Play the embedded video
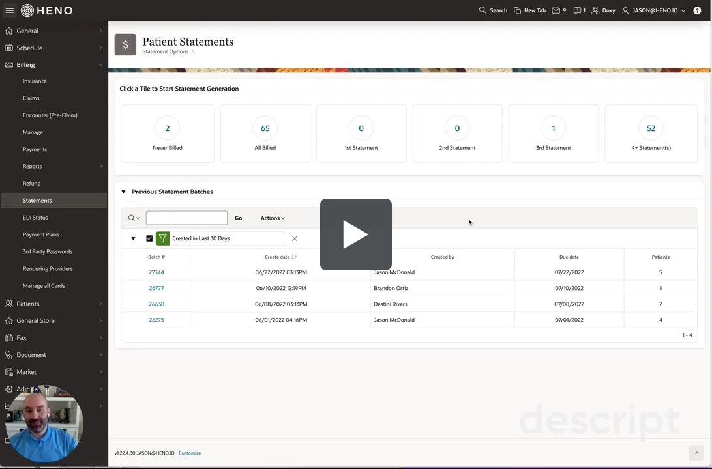Image resolution: width=712 pixels, height=469 pixels. click(x=356, y=234)
